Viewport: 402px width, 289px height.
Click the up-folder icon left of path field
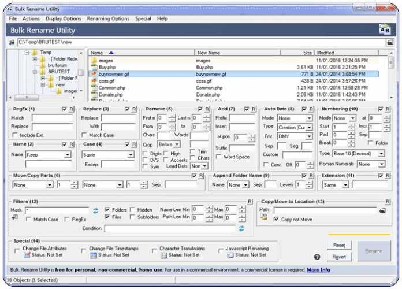point(12,42)
